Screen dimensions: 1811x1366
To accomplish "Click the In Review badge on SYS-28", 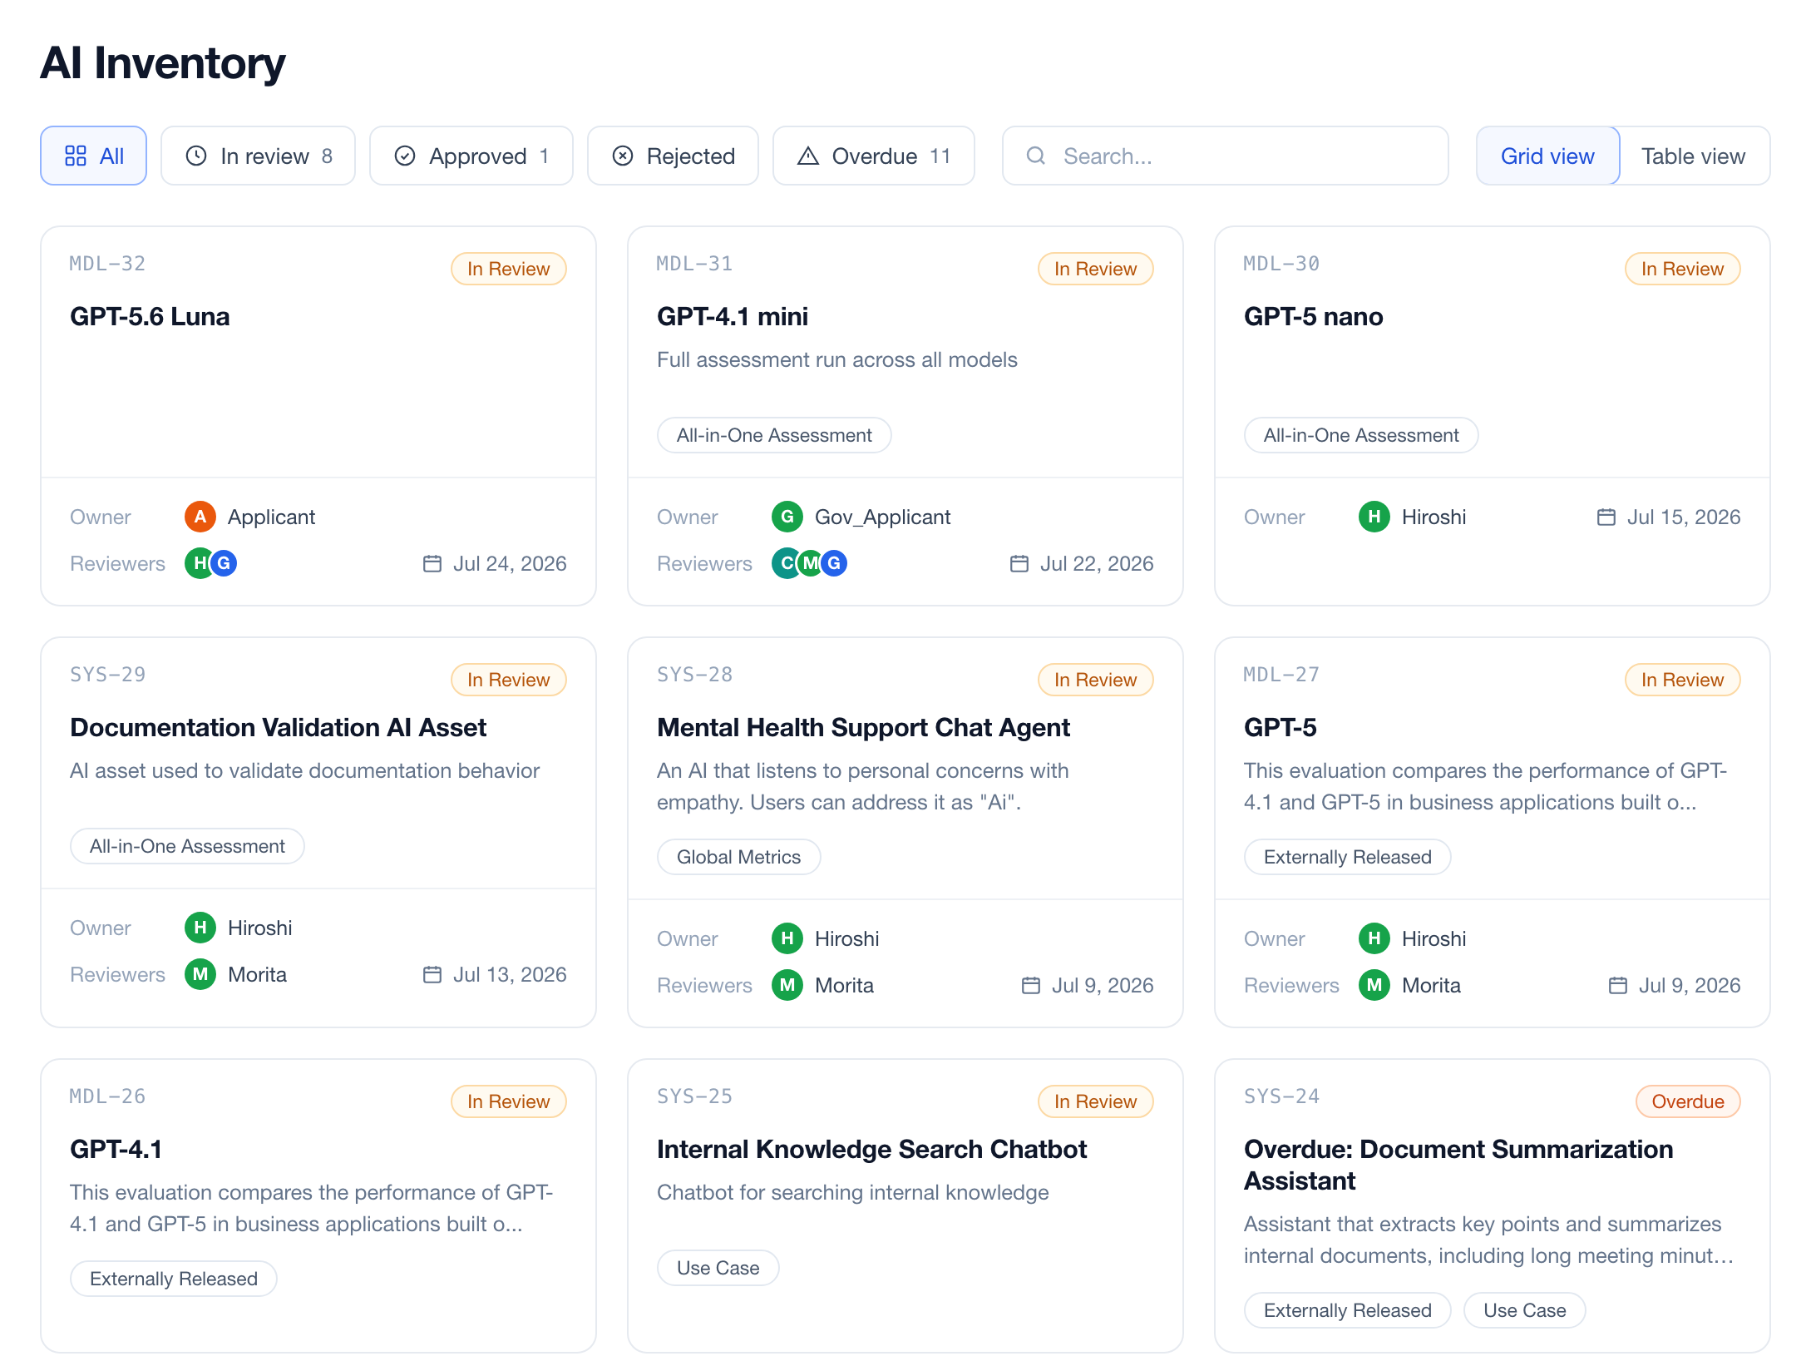I will coord(1096,680).
